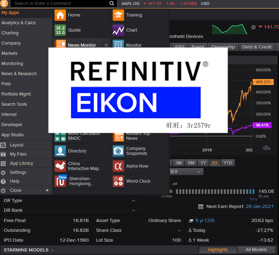
Task: Click the IPO Date value 12-Dec-1980
Action: (74, 240)
